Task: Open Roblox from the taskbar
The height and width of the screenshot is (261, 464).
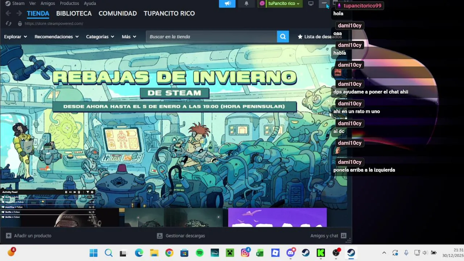Action: (275, 253)
